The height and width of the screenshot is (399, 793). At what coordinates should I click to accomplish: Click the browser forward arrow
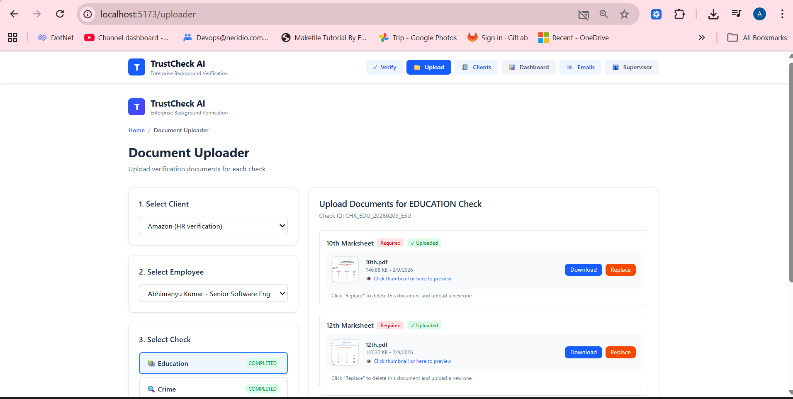(37, 14)
